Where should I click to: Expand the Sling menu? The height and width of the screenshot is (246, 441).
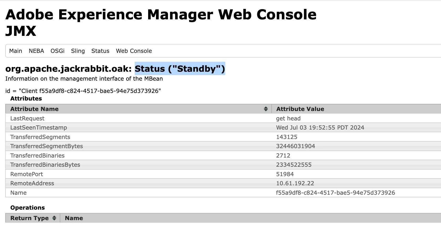[78, 51]
